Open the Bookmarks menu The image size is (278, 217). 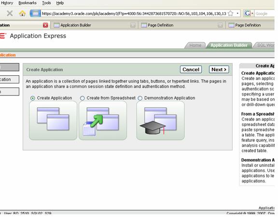(x=28, y=3)
